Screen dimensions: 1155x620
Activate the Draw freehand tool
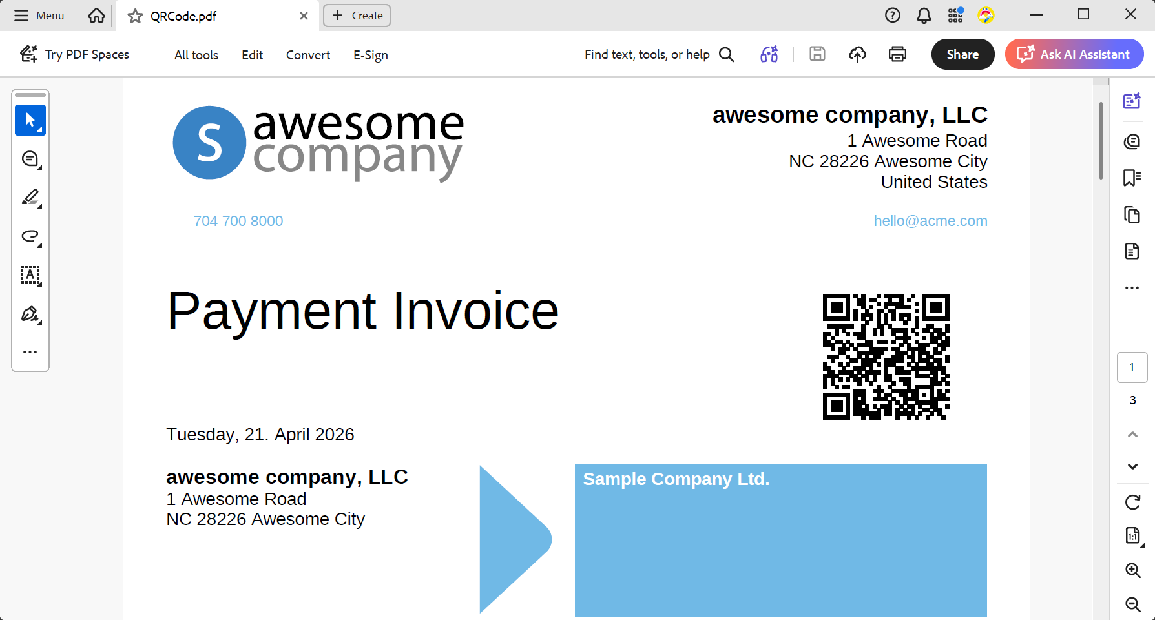[30, 237]
